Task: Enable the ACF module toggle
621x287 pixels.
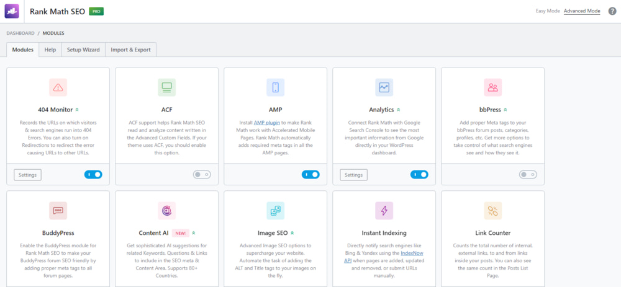Action: [202, 174]
